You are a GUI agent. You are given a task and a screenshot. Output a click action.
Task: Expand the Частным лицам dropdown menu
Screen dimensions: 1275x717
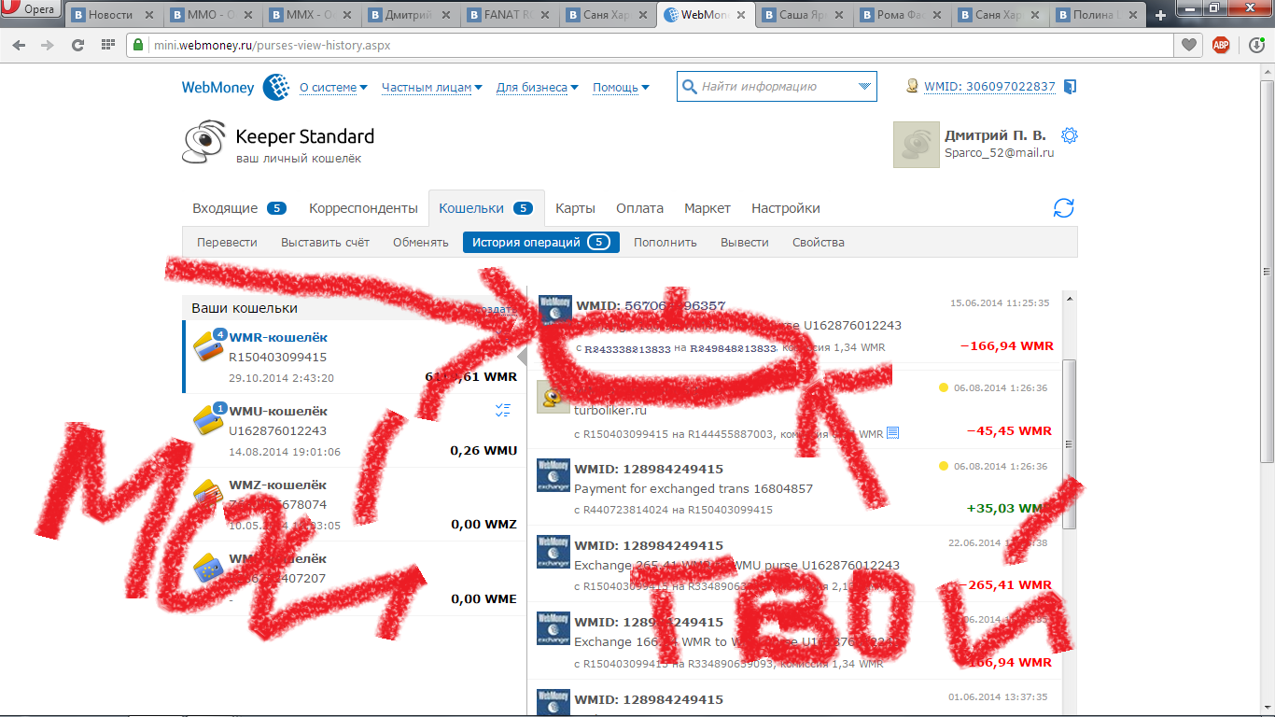coord(432,87)
